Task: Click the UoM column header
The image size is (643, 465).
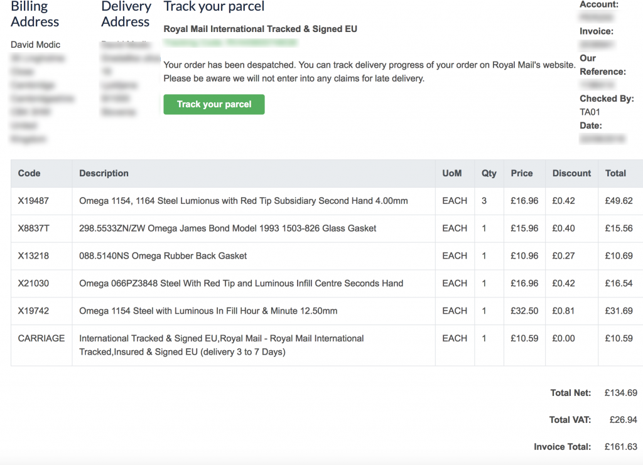Action: 452,173
